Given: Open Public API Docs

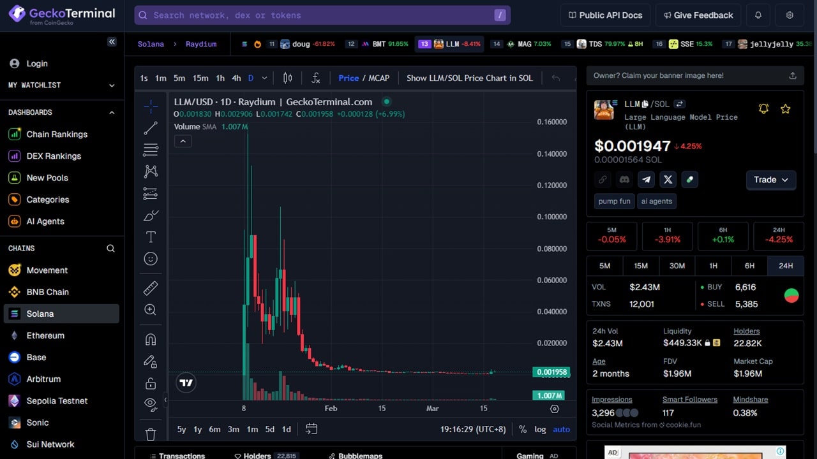Looking at the screenshot, I should coord(605,15).
